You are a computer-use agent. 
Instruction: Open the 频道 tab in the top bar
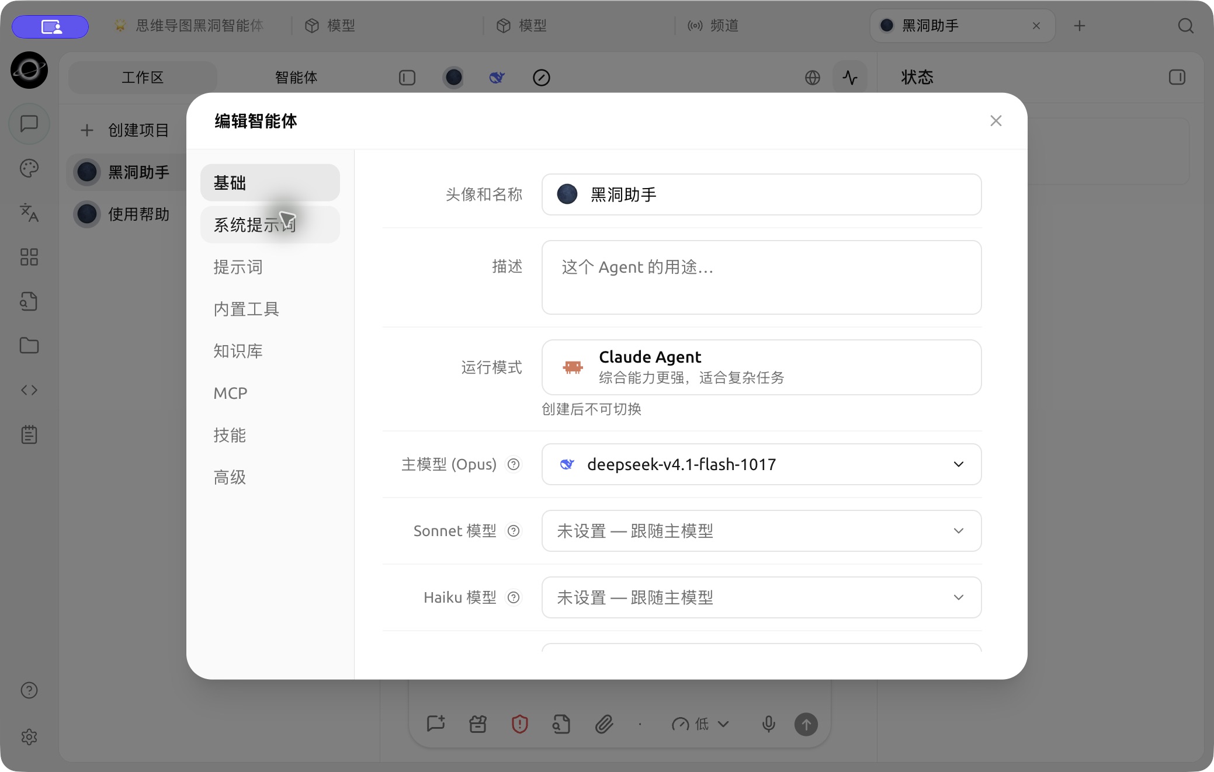[x=714, y=26]
